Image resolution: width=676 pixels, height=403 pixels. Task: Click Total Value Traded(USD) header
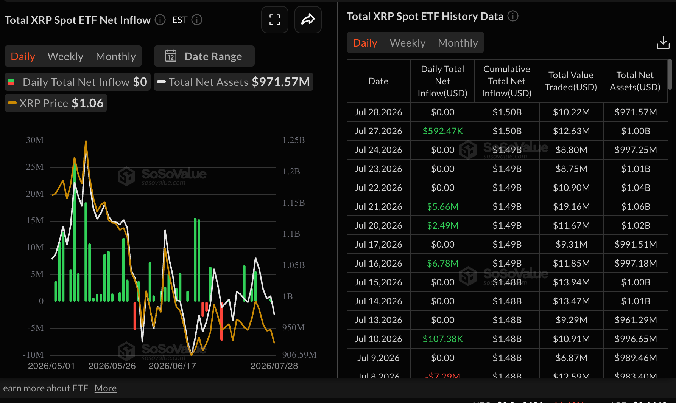point(571,81)
